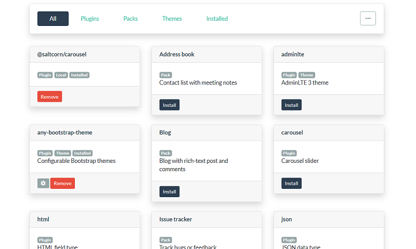Show the Packs tab

coord(131,19)
